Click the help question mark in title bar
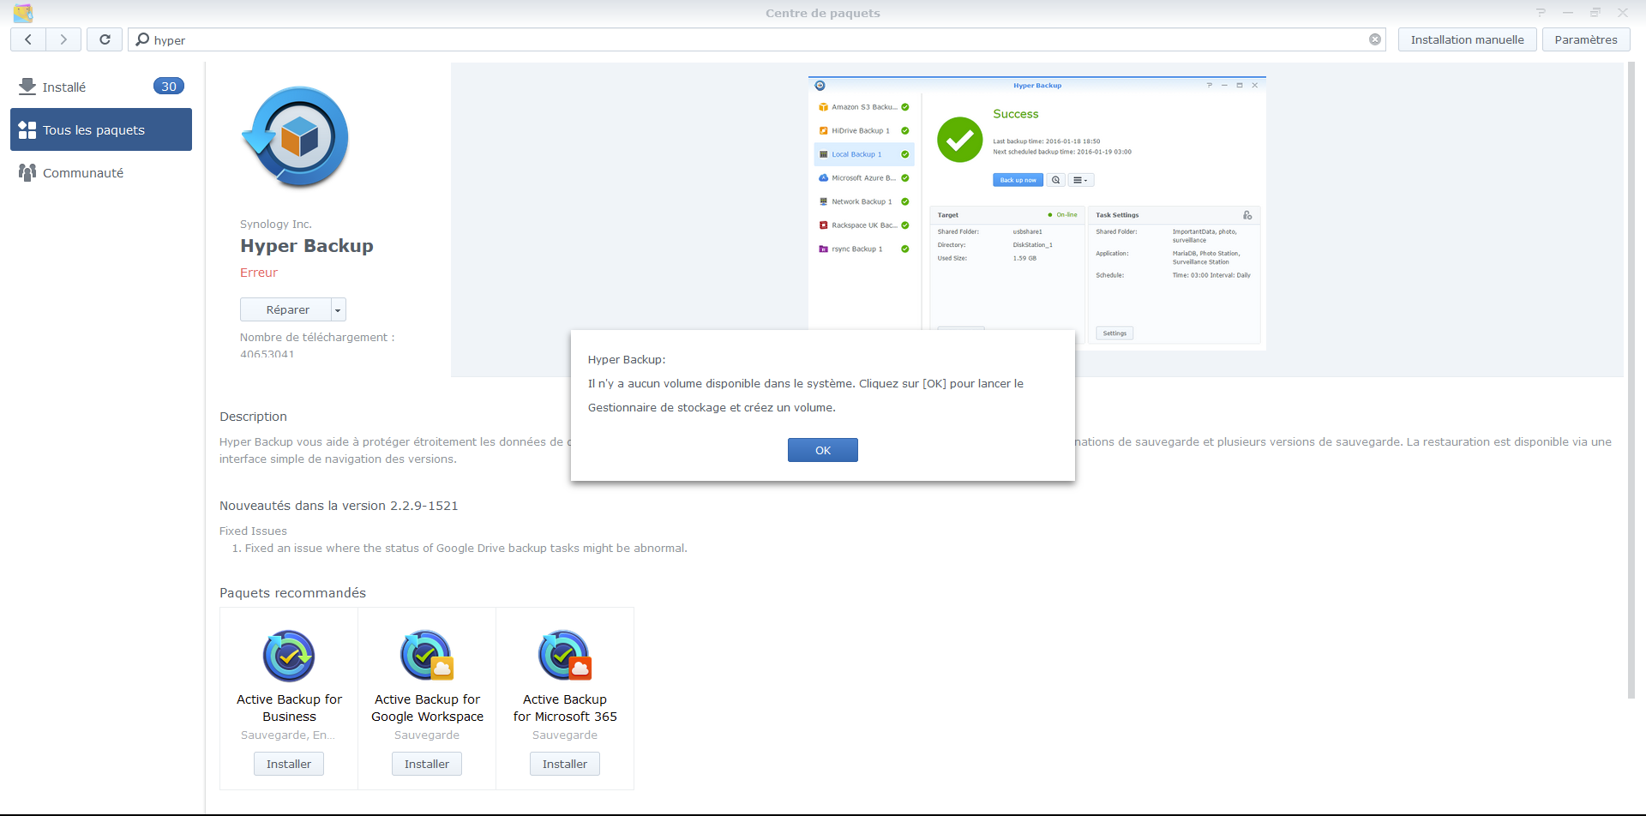The width and height of the screenshot is (1646, 816). (1541, 13)
